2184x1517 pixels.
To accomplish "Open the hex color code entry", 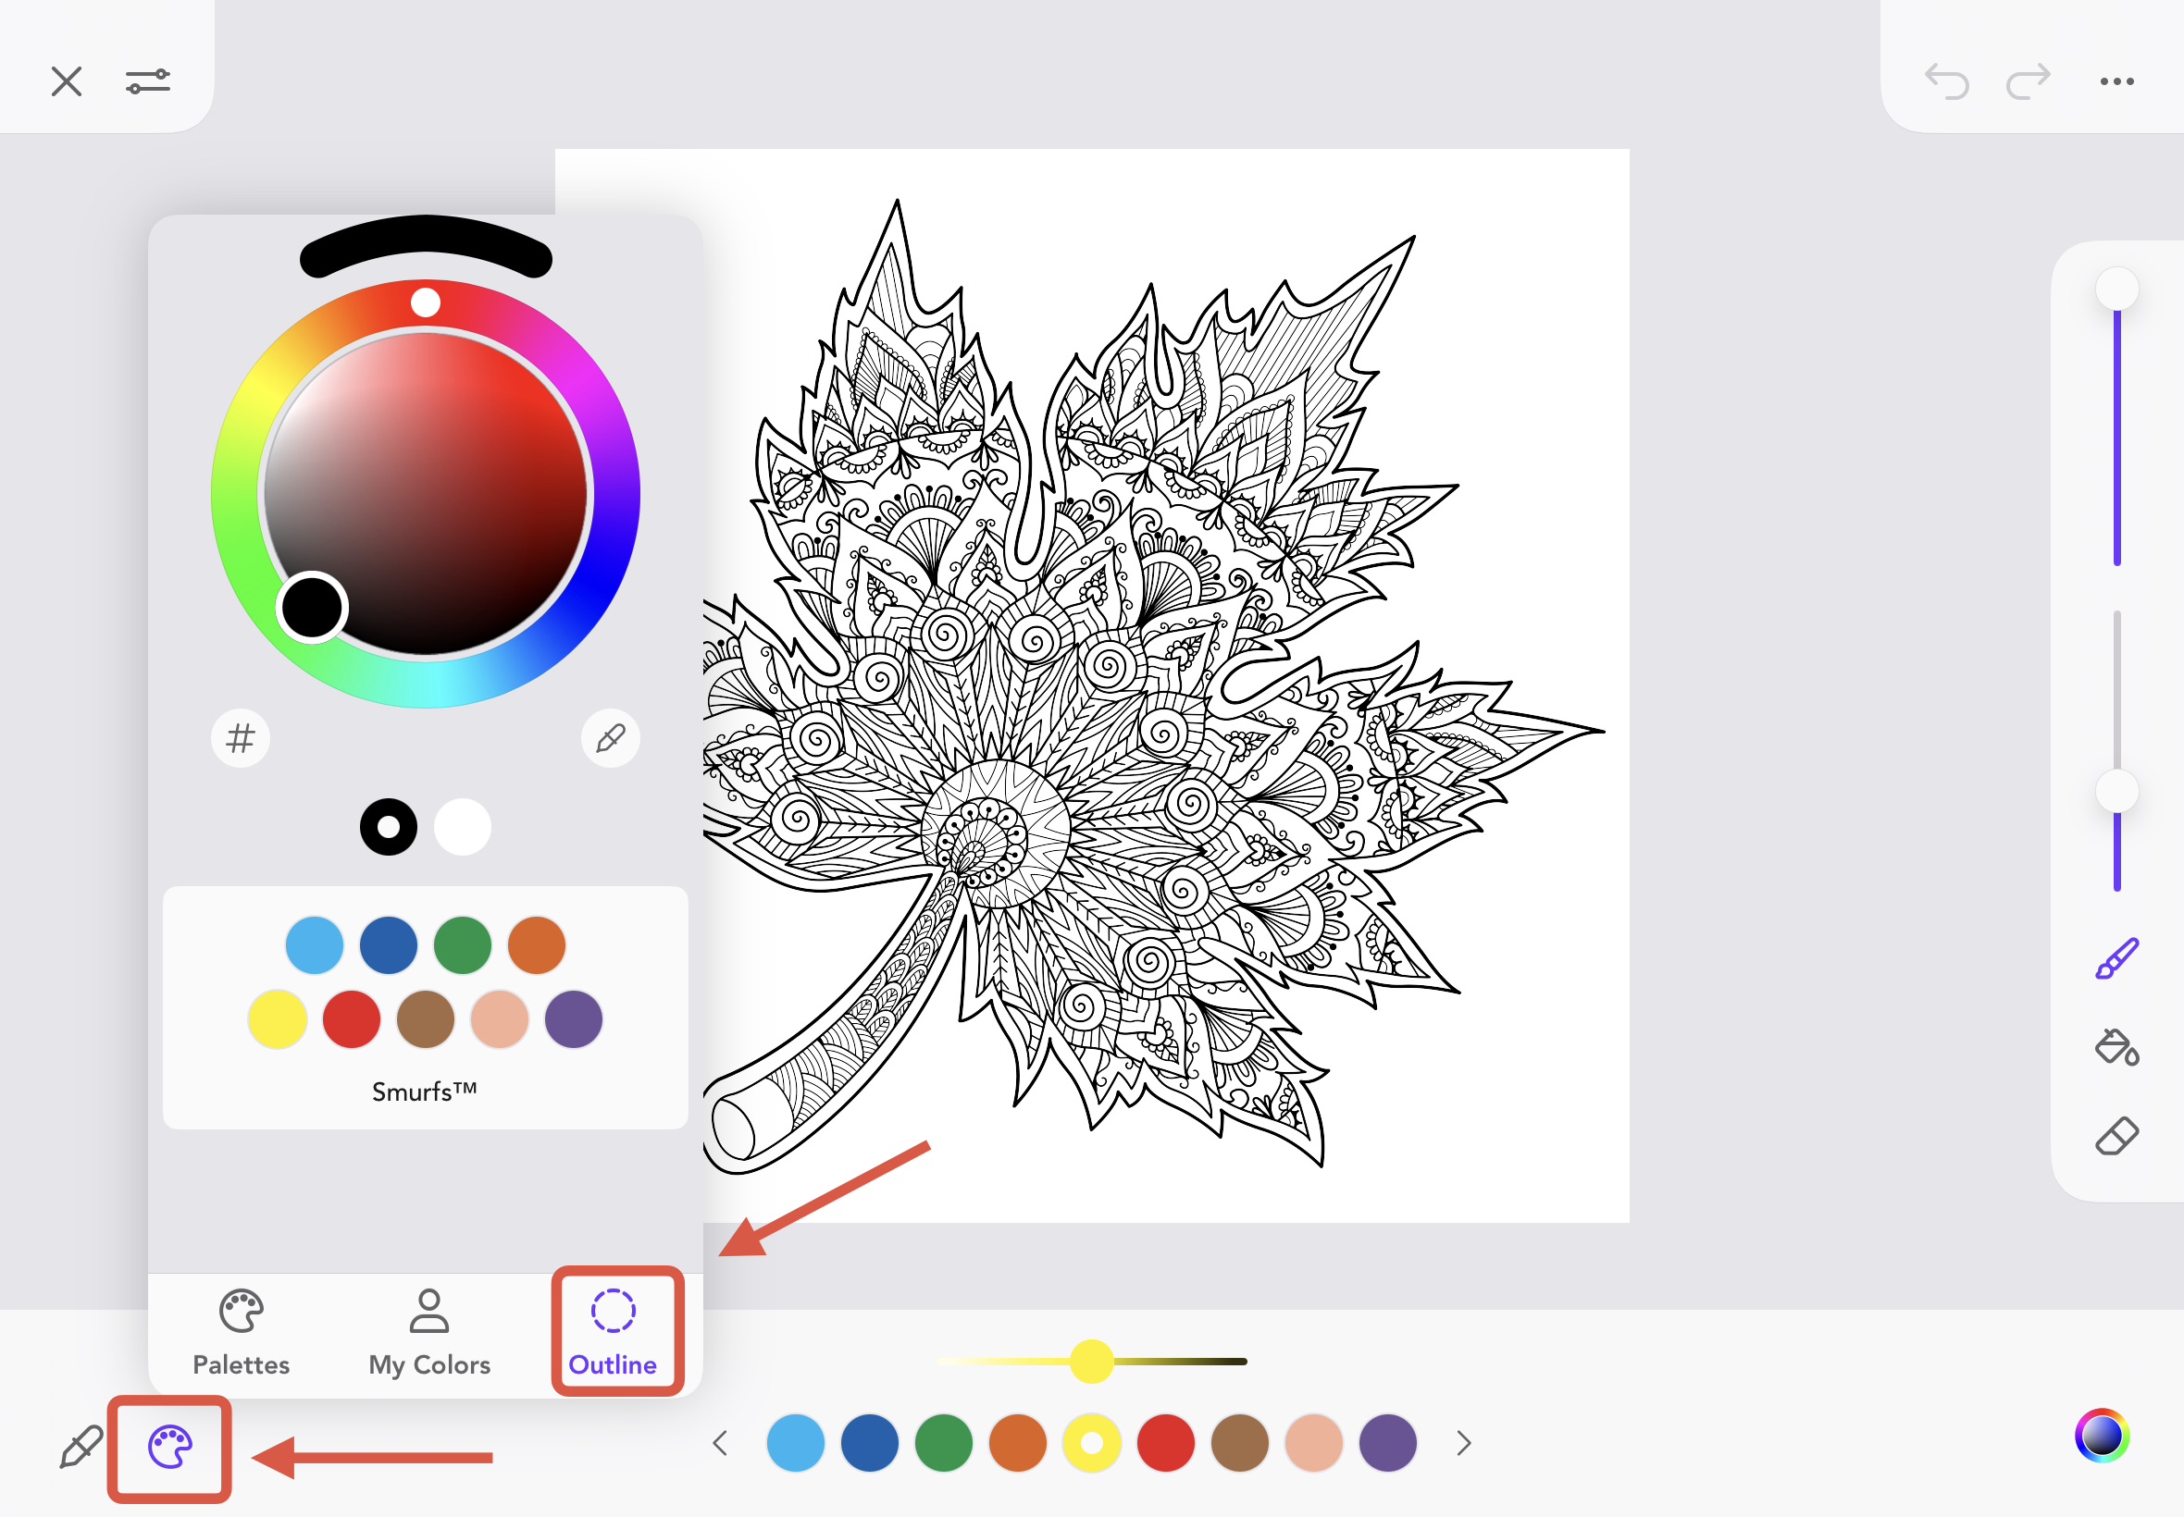I will pos(241,737).
